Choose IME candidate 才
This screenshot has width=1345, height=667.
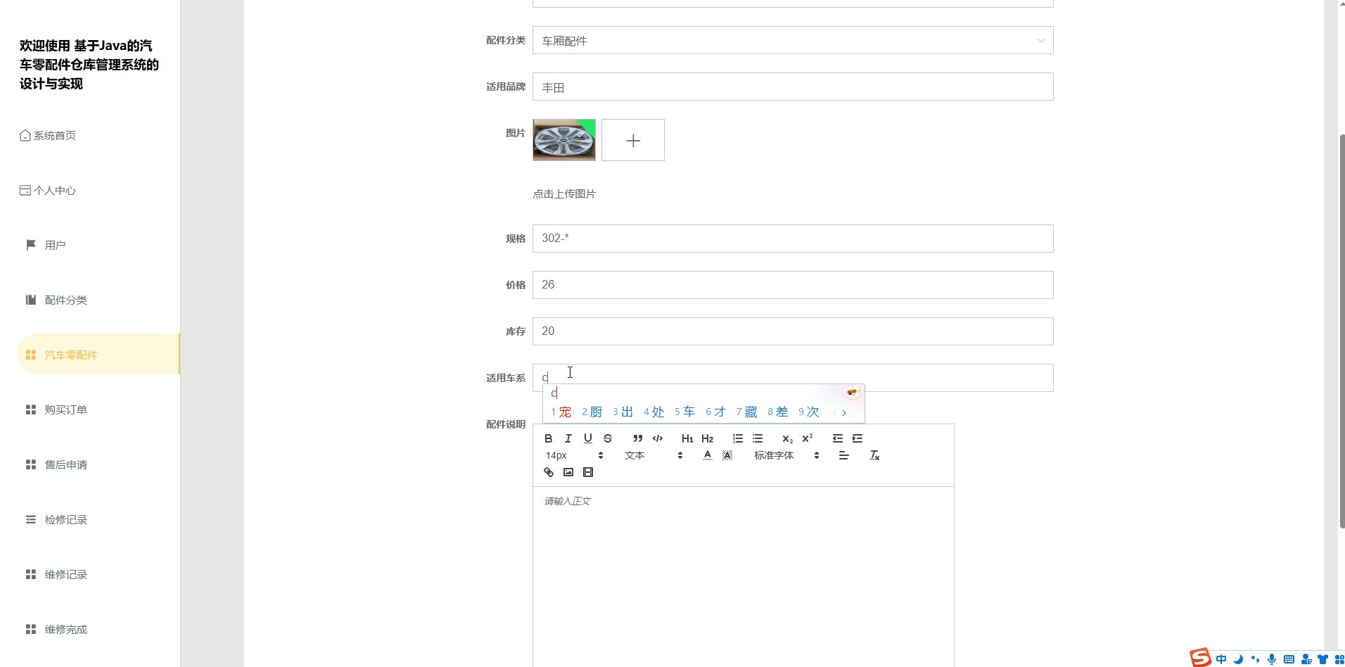(716, 412)
